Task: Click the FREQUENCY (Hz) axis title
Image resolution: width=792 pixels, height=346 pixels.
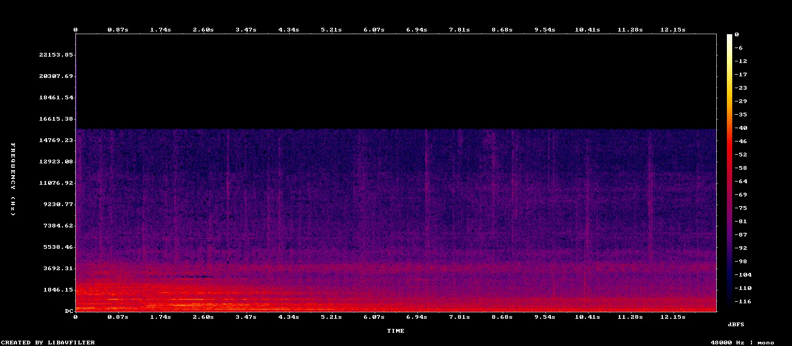Action: (x=13, y=179)
